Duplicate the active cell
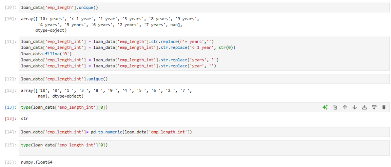 tap(335, 108)
